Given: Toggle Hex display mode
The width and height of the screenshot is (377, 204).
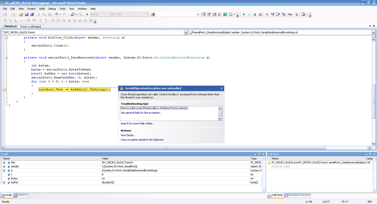Looking at the screenshot, I should tap(290, 14).
